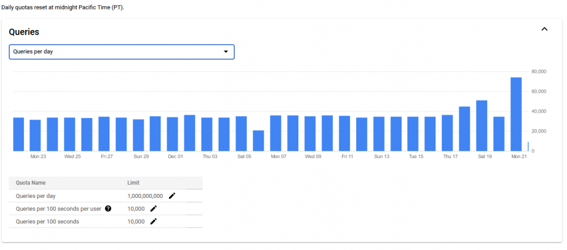Select the Sat 19 bar in chart
The image size is (567, 250).
pyautogui.click(x=481, y=125)
